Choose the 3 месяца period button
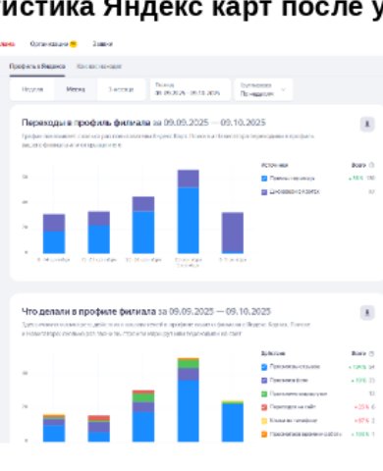The width and height of the screenshot is (383, 471). coord(121,89)
